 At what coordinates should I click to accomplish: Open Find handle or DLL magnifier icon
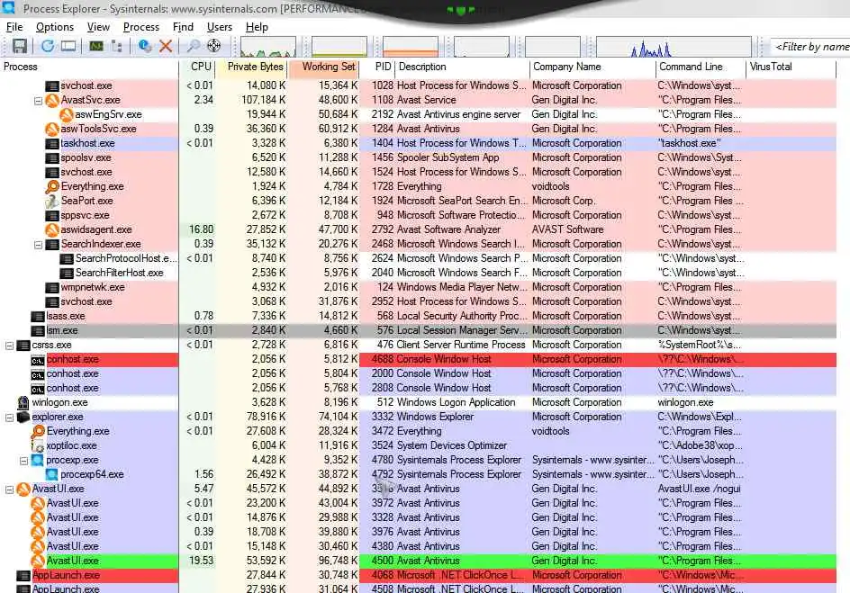click(194, 46)
